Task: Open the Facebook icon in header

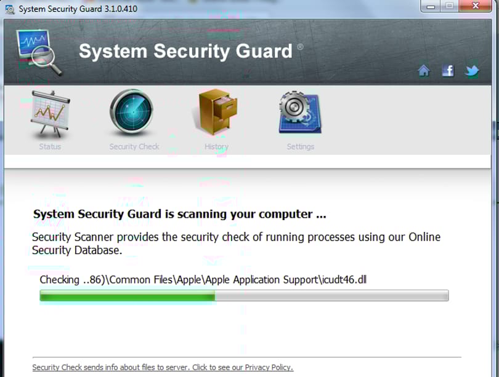Action: coord(448,71)
